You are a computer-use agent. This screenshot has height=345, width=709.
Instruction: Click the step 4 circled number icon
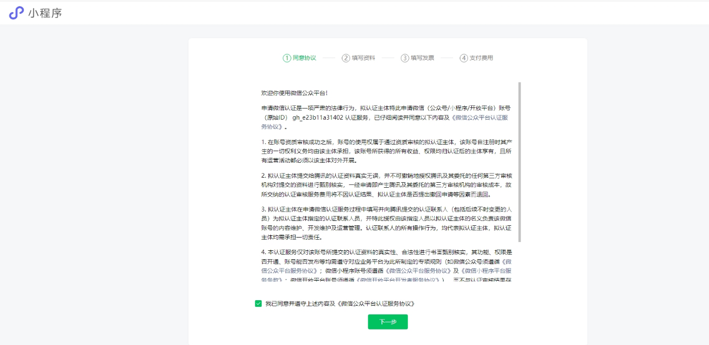(464, 58)
